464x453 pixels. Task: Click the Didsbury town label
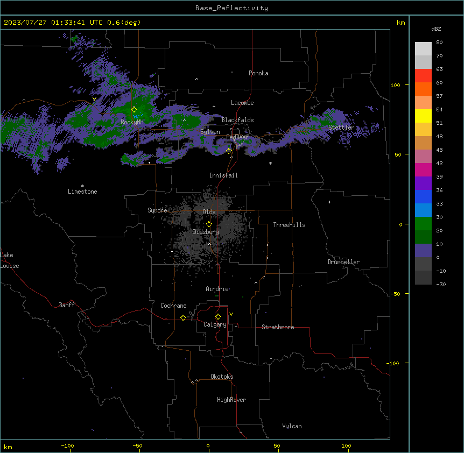(x=206, y=232)
